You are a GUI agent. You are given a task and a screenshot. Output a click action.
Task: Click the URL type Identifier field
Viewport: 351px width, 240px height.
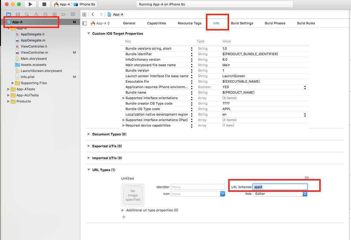pos(198,187)
